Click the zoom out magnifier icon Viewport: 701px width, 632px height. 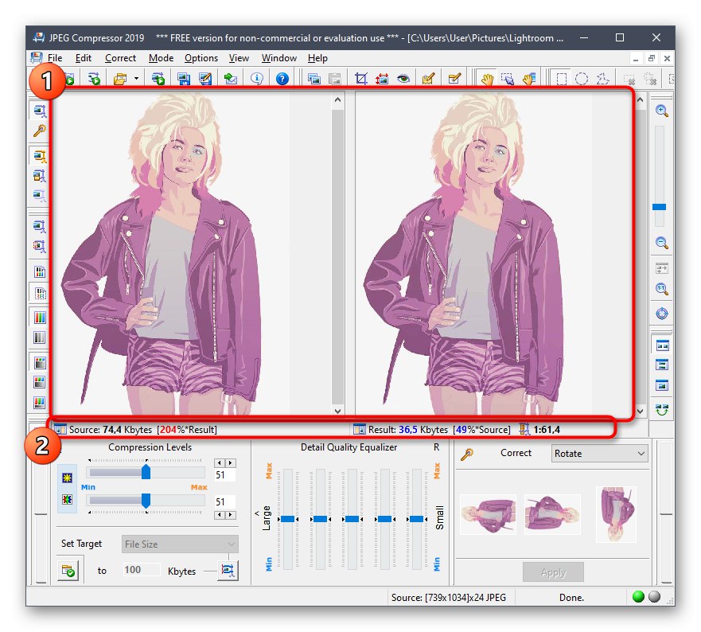click(661, 243)
